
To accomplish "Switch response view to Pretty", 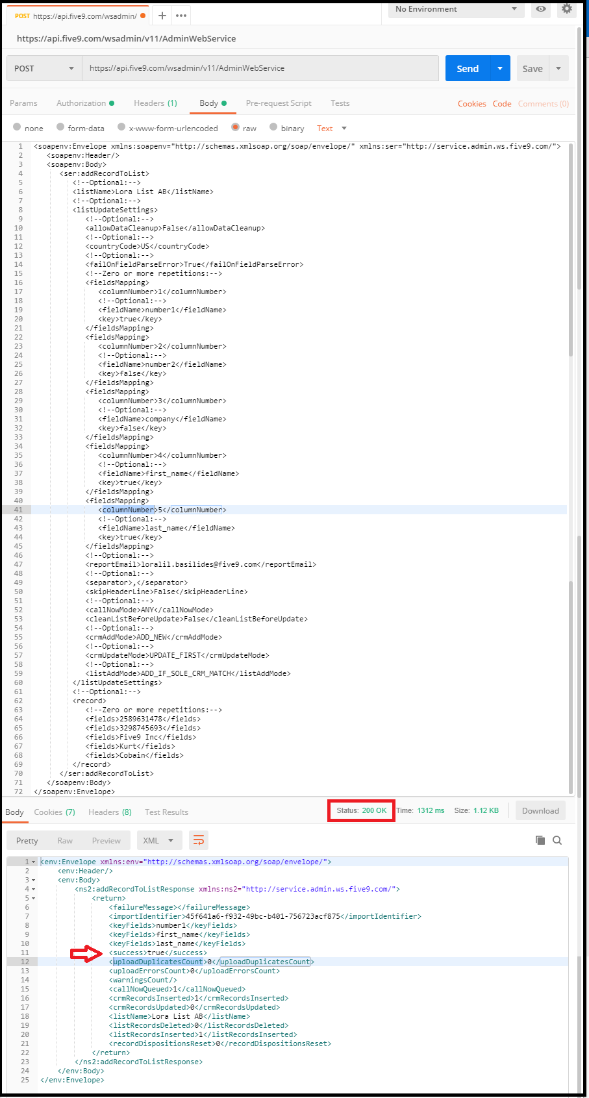I will (x=27, y=840).
